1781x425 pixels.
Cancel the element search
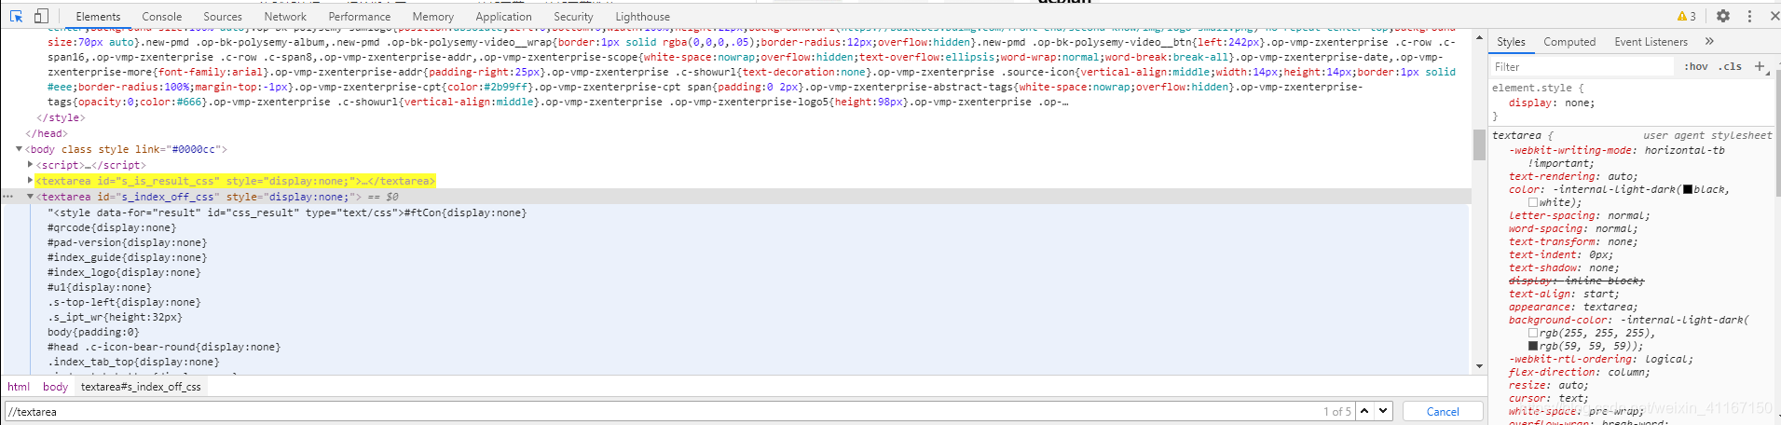(1443, 411)
